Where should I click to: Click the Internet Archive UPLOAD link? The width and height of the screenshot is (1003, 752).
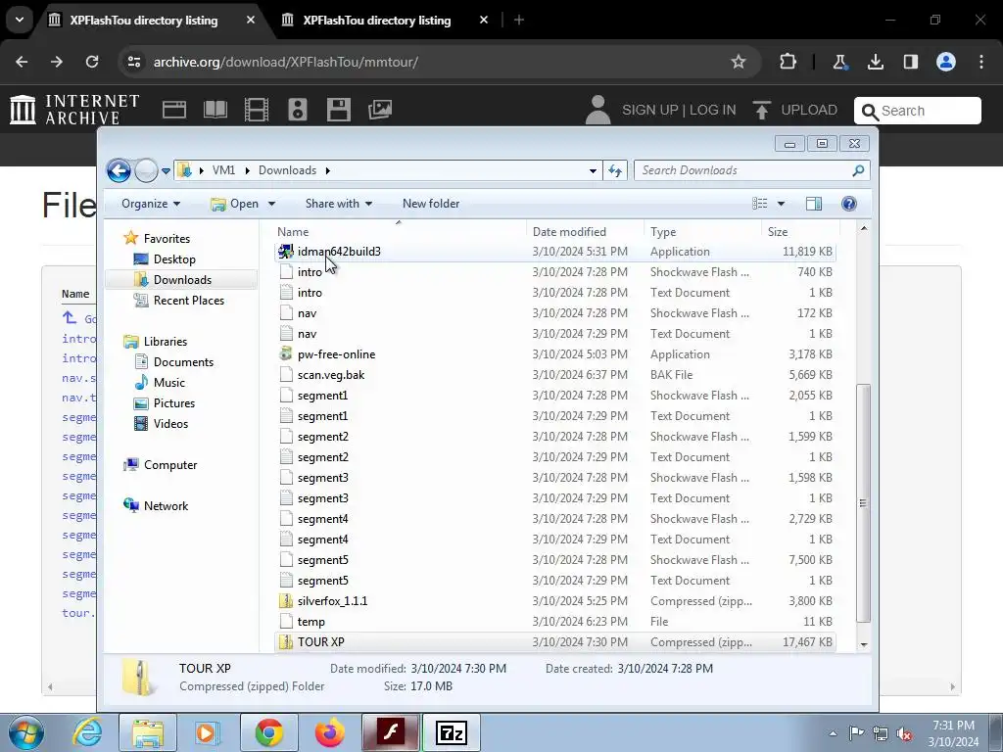pyautogui.click(x=795, y=110)
